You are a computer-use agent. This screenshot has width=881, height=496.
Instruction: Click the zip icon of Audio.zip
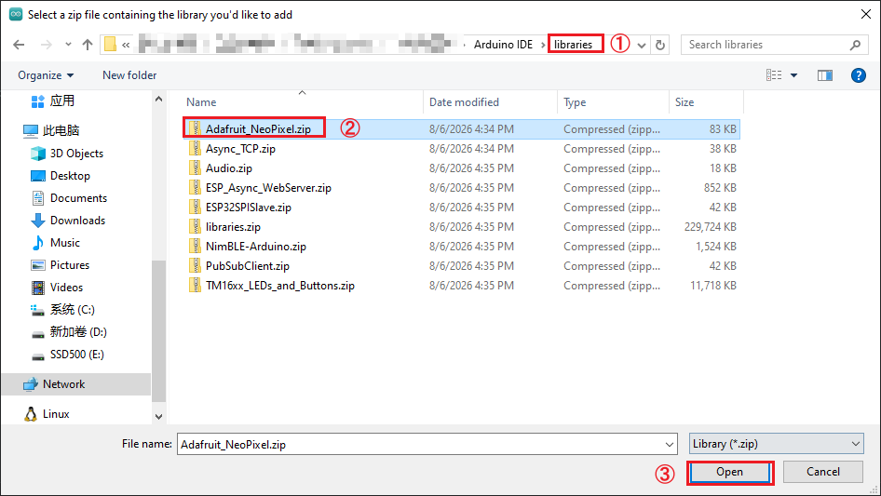195,168
